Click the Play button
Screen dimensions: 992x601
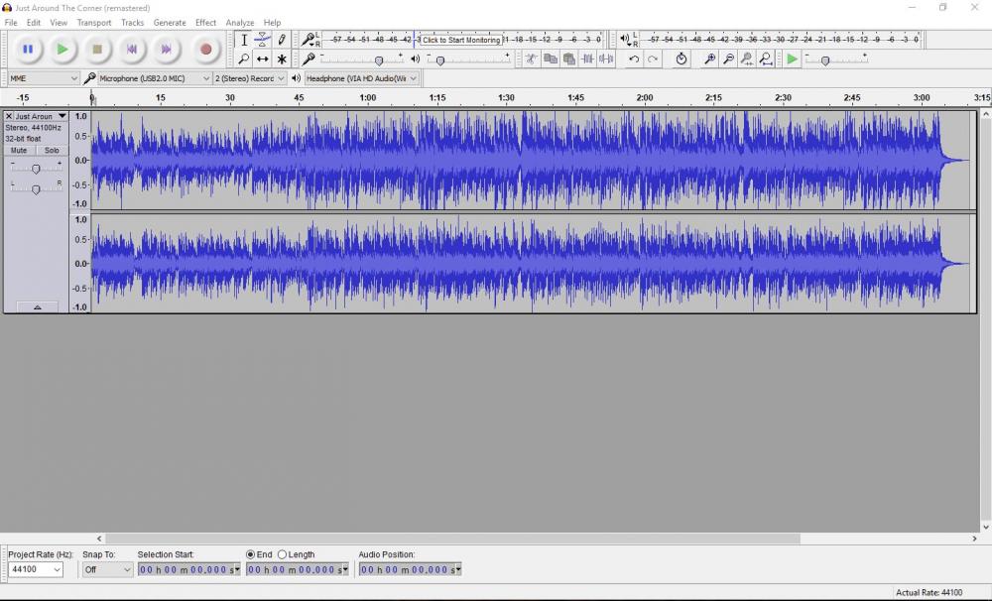(x=62, y=49)
